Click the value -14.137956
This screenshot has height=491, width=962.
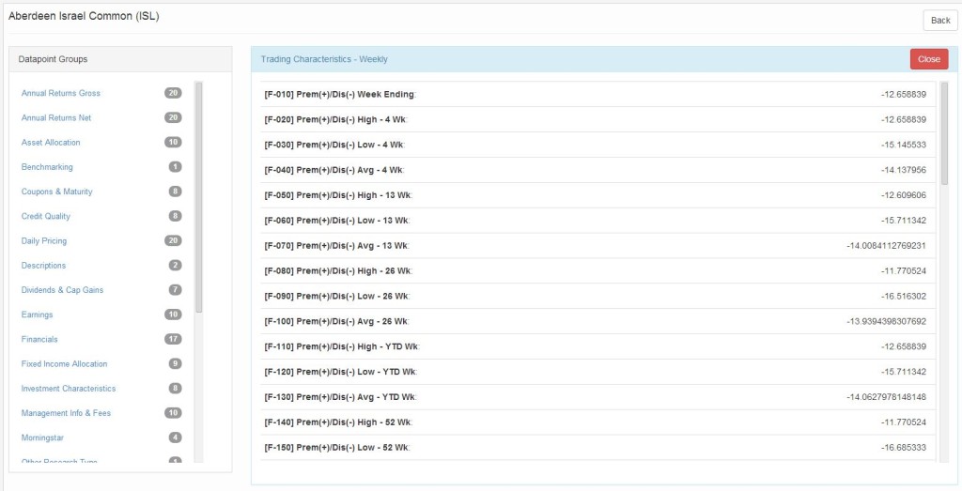(903, 170)
